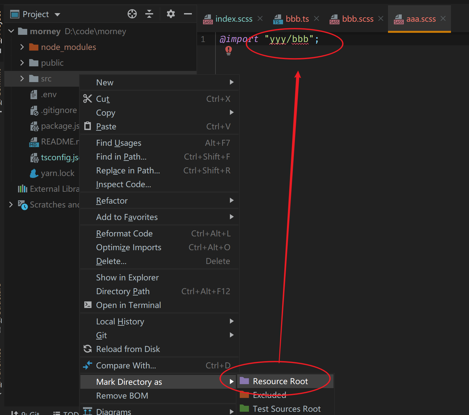Close the index.scss tab

260,18
